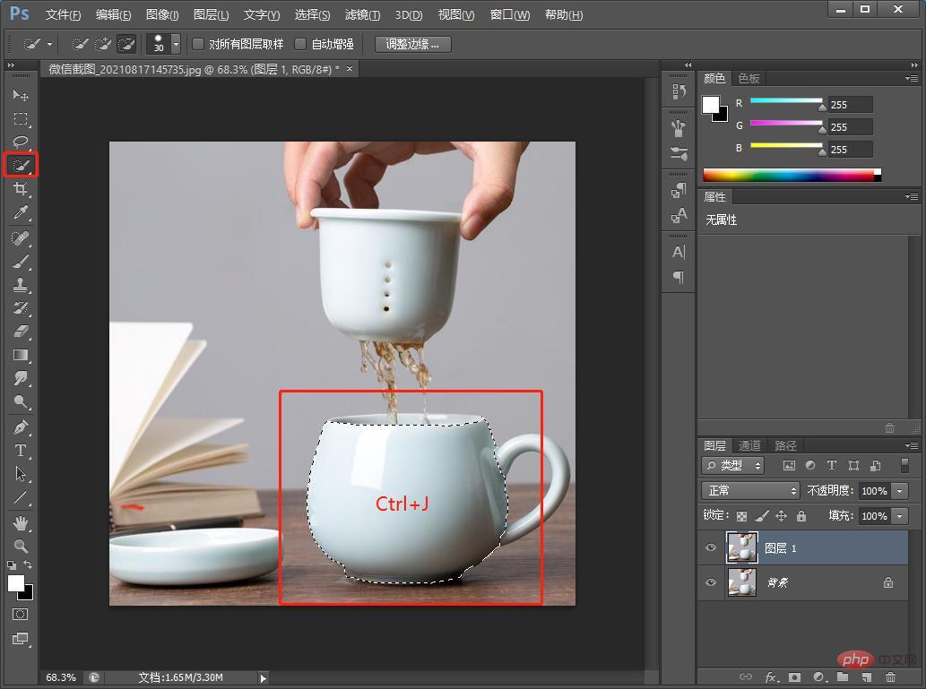The image size is (926, 689).
Task: Open the tool preset picker arrow
Action: tap(49, 44)
